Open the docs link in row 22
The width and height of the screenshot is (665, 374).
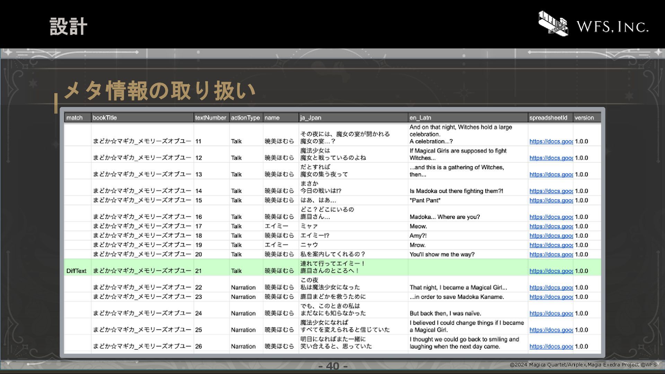tap(551, 288)
